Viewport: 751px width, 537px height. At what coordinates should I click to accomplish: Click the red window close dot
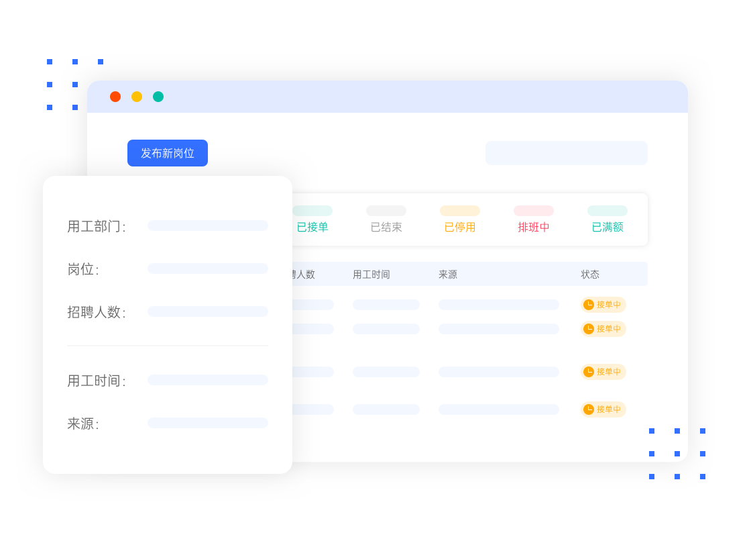(115, 97)
